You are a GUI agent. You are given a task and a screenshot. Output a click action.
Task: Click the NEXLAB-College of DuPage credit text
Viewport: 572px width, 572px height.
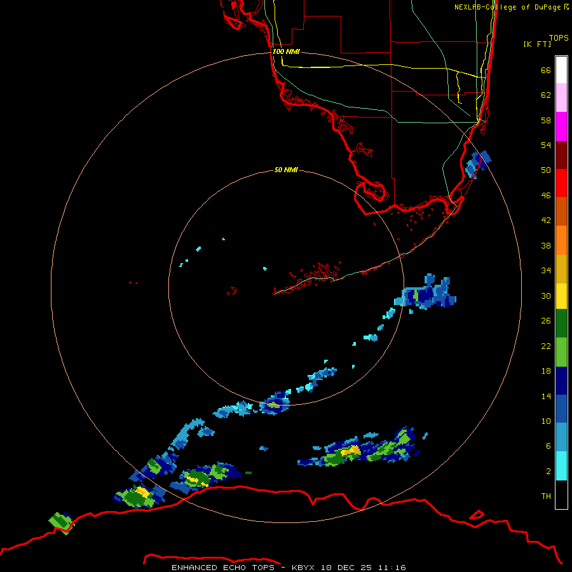(x=512, y=7)
